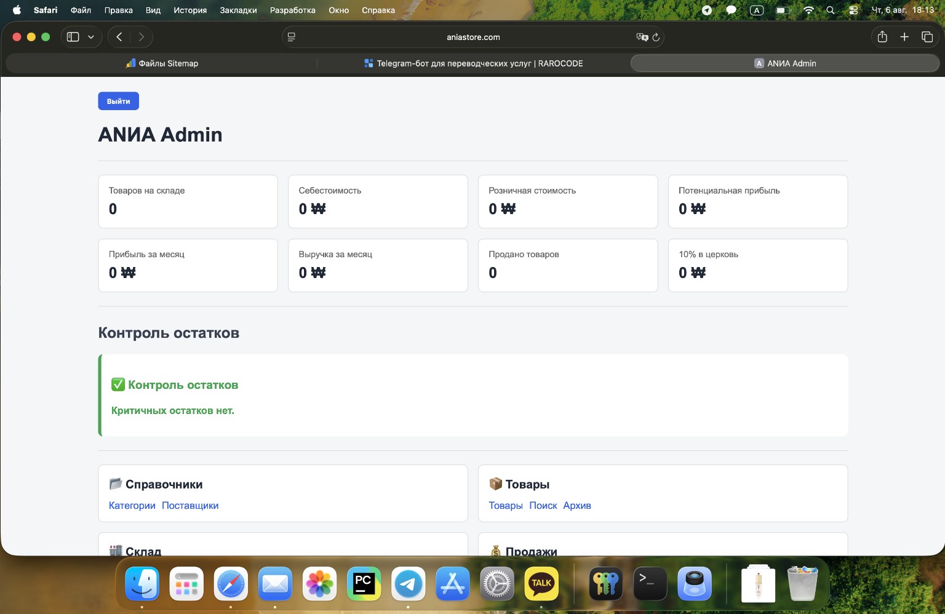The image size is (945, 614).
Task: Click the Выйти logout button
Action: (x=118, y=101)
